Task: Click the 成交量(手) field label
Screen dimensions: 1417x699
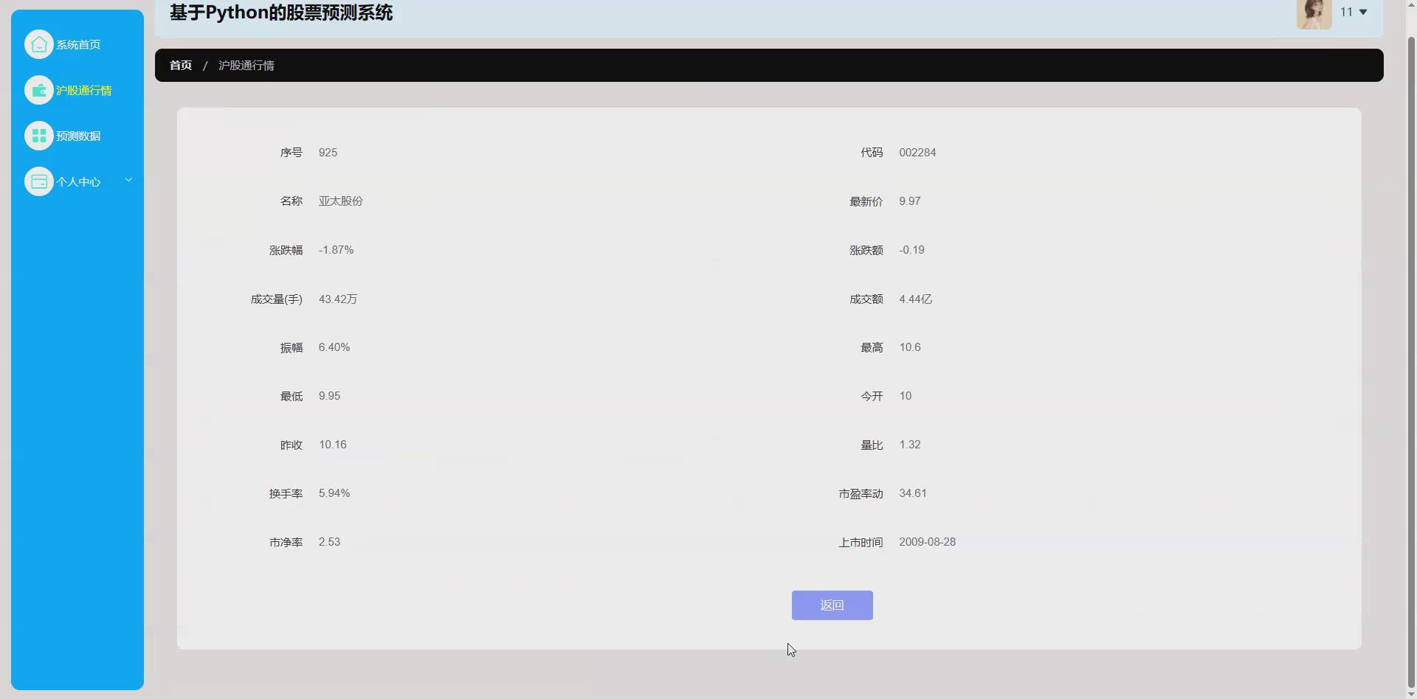Action: [x=277, y=299]
